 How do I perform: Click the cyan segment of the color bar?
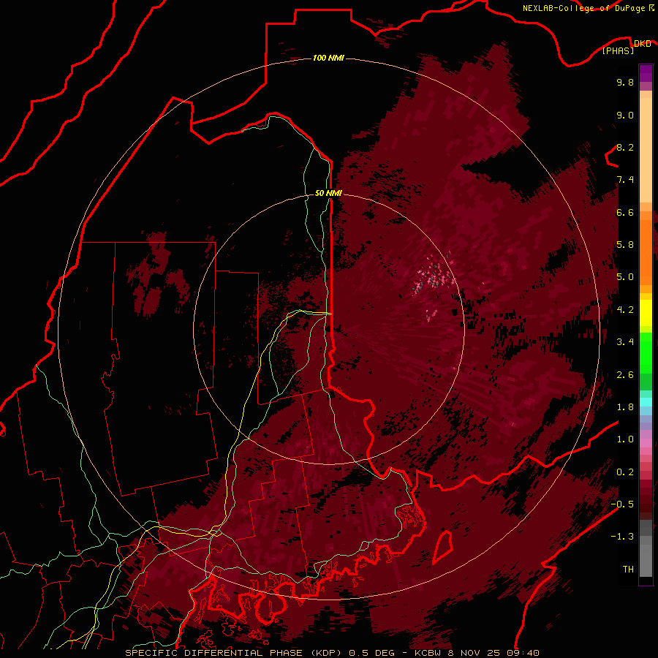tap(646, 402)
